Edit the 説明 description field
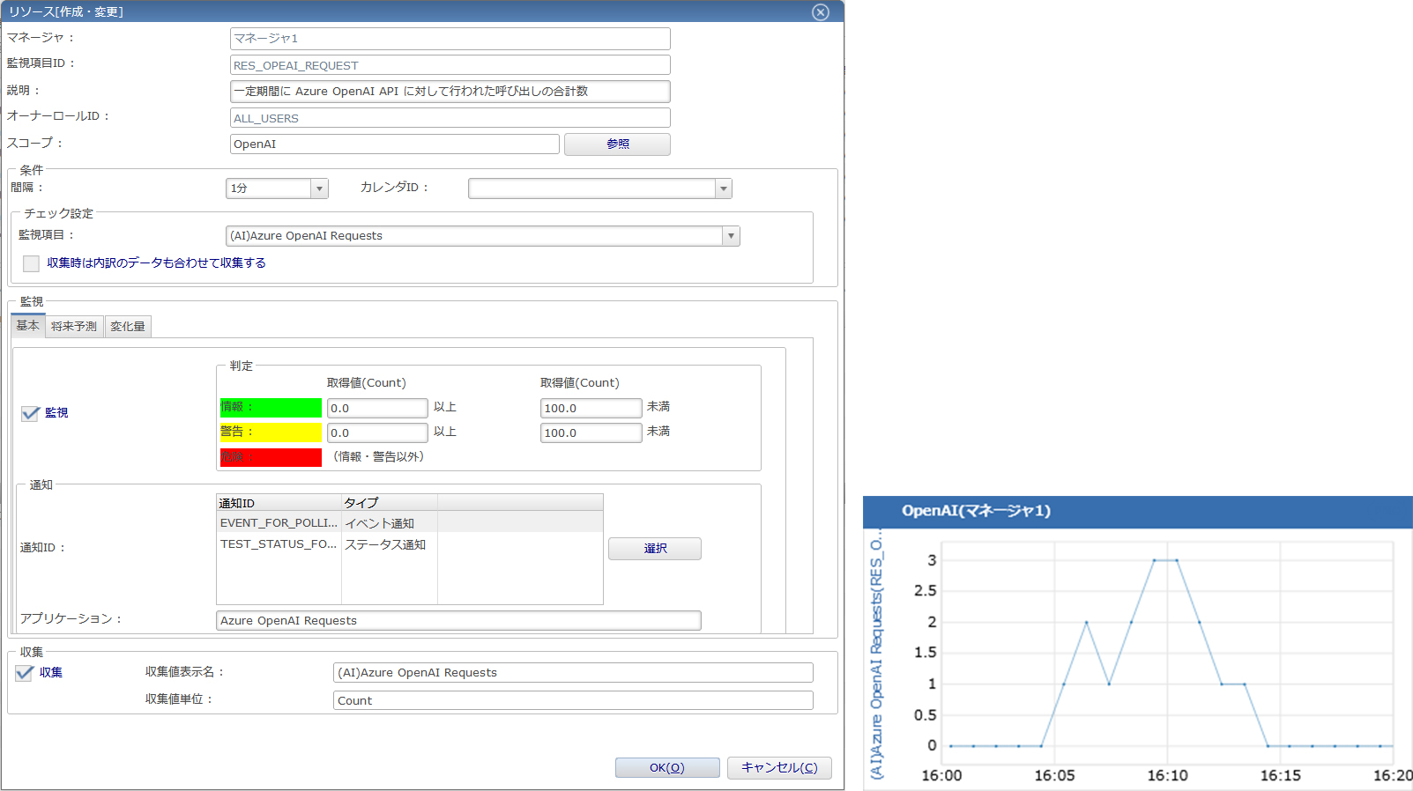 coord(450,92)
